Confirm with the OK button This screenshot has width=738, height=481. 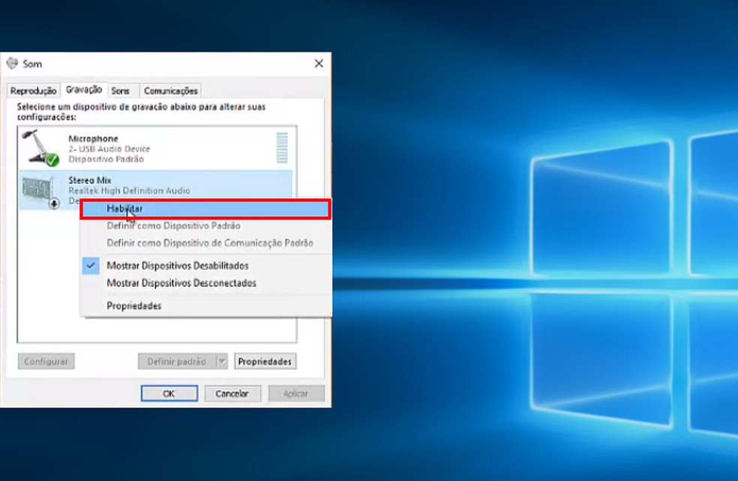(x=169, y=393)
